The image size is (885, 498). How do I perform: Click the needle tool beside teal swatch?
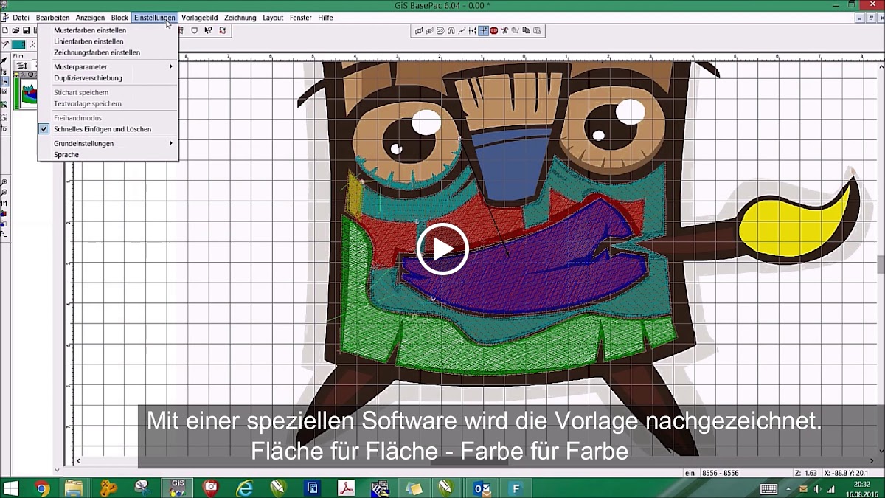pyautogui.click(x=5, y=45)
